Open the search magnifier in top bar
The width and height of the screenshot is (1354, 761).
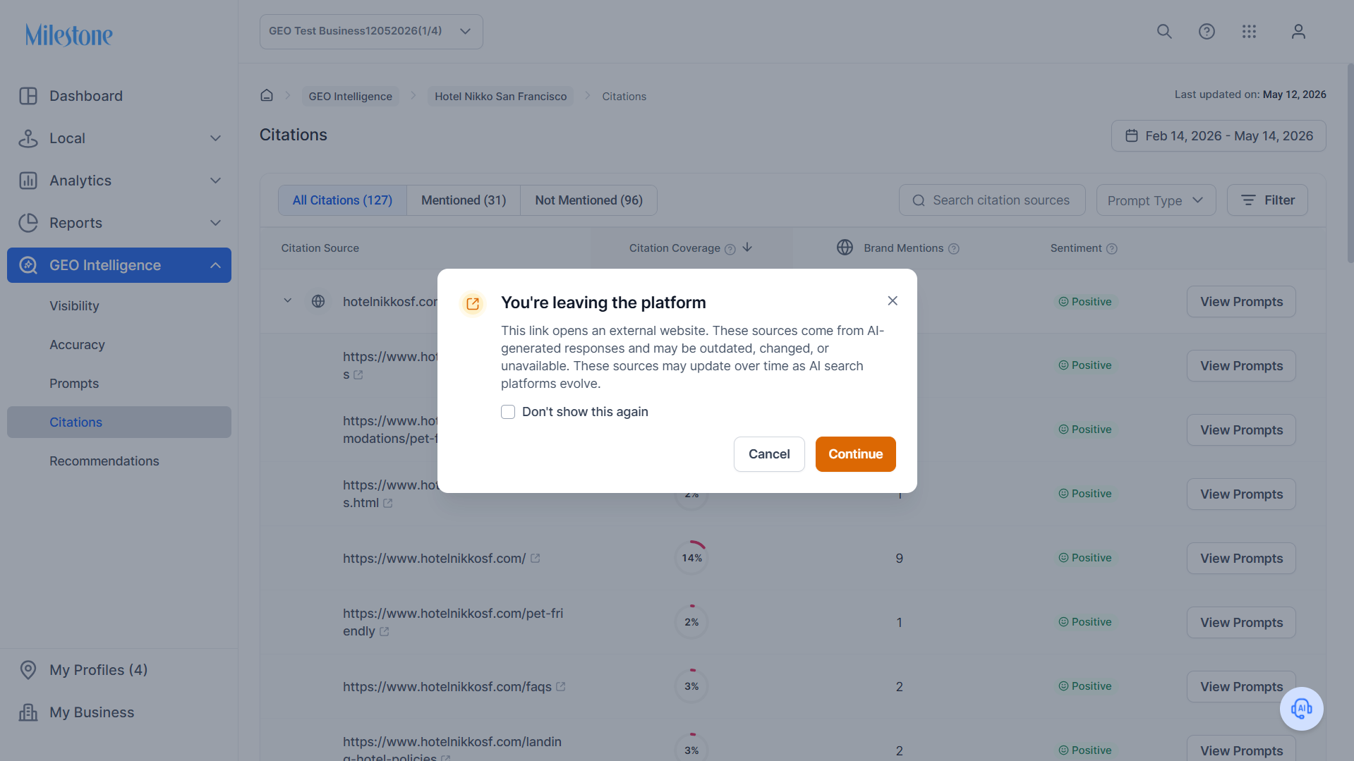tap(1164, 32)
